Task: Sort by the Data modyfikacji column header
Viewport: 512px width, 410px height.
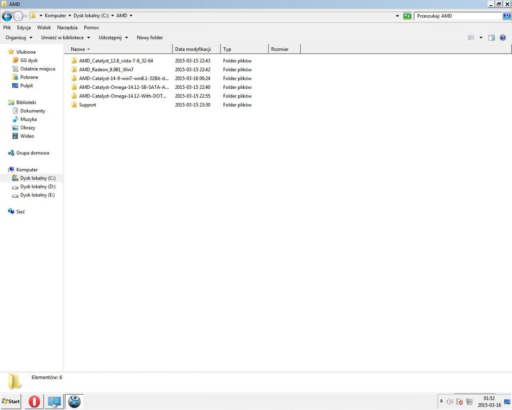Action: [196, 49]
